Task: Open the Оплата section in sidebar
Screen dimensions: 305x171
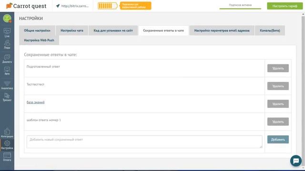Action: pos(7,157)
